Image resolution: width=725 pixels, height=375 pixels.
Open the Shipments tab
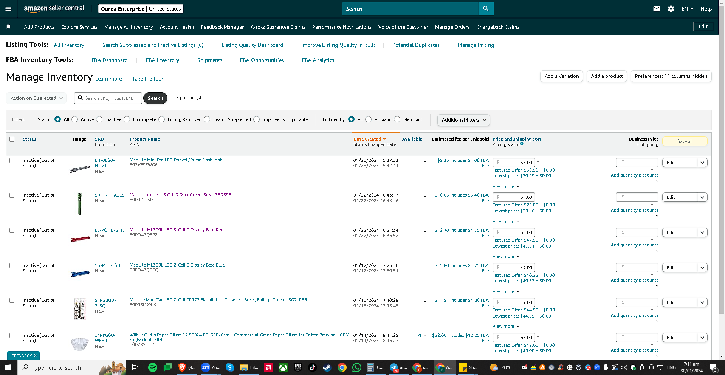[210, 60]
